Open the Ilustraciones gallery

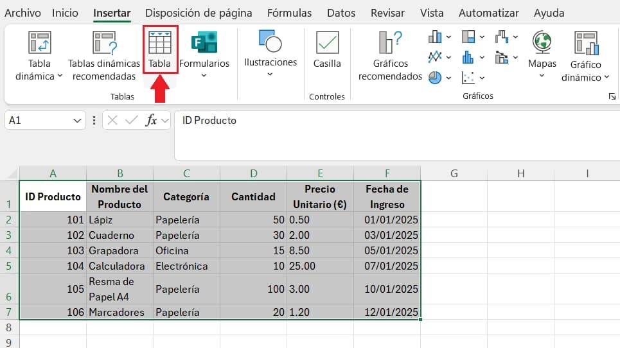(270, 53)
